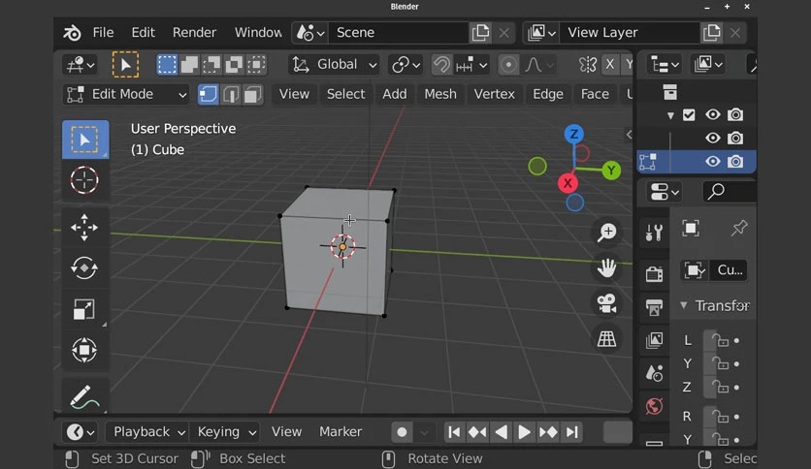Image resolution: width=811 pixels, height=469 pixels.
Task: Open the Global orientation dropdown
Action: [334, 65]
